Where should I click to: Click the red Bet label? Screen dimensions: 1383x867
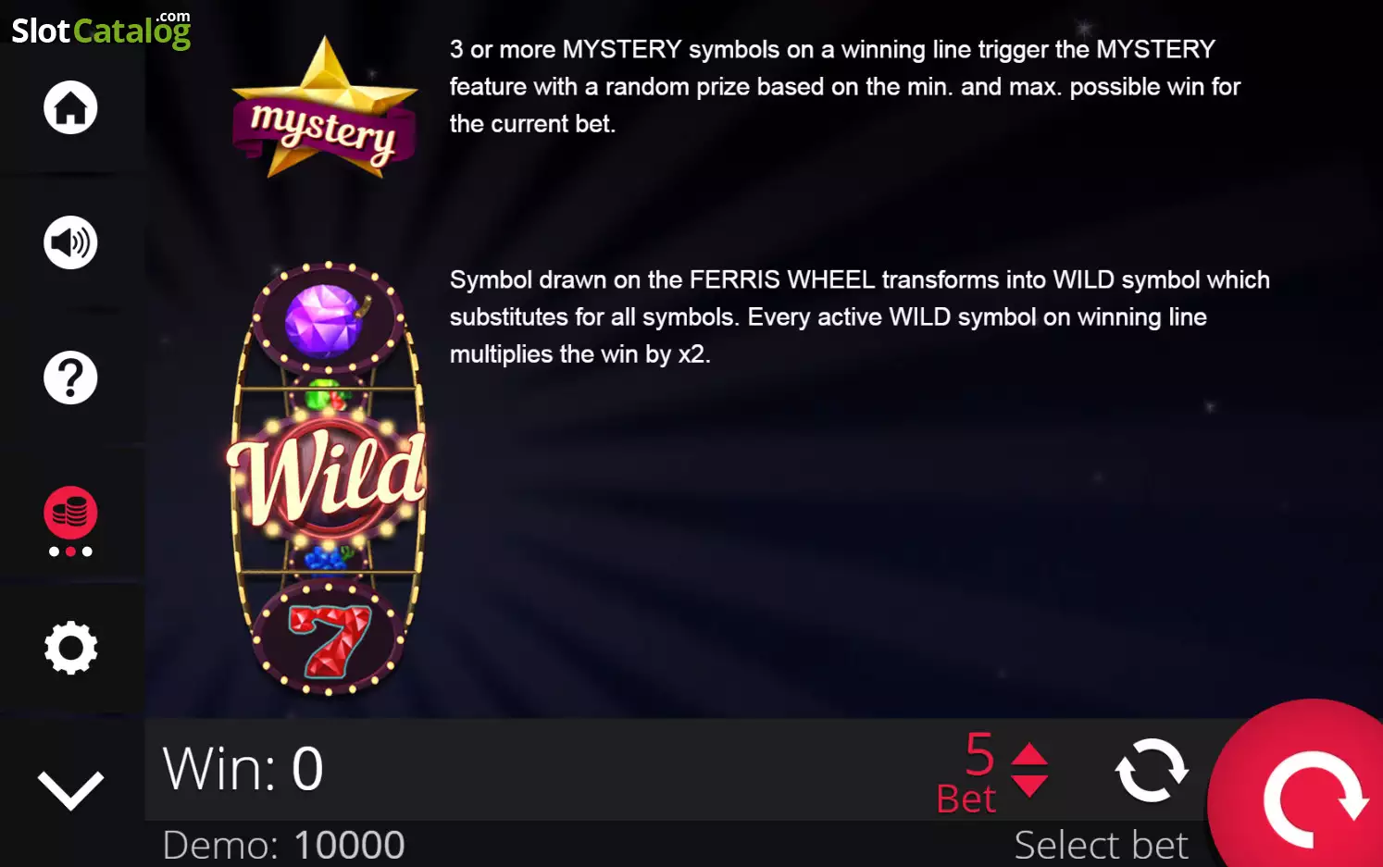966,799
